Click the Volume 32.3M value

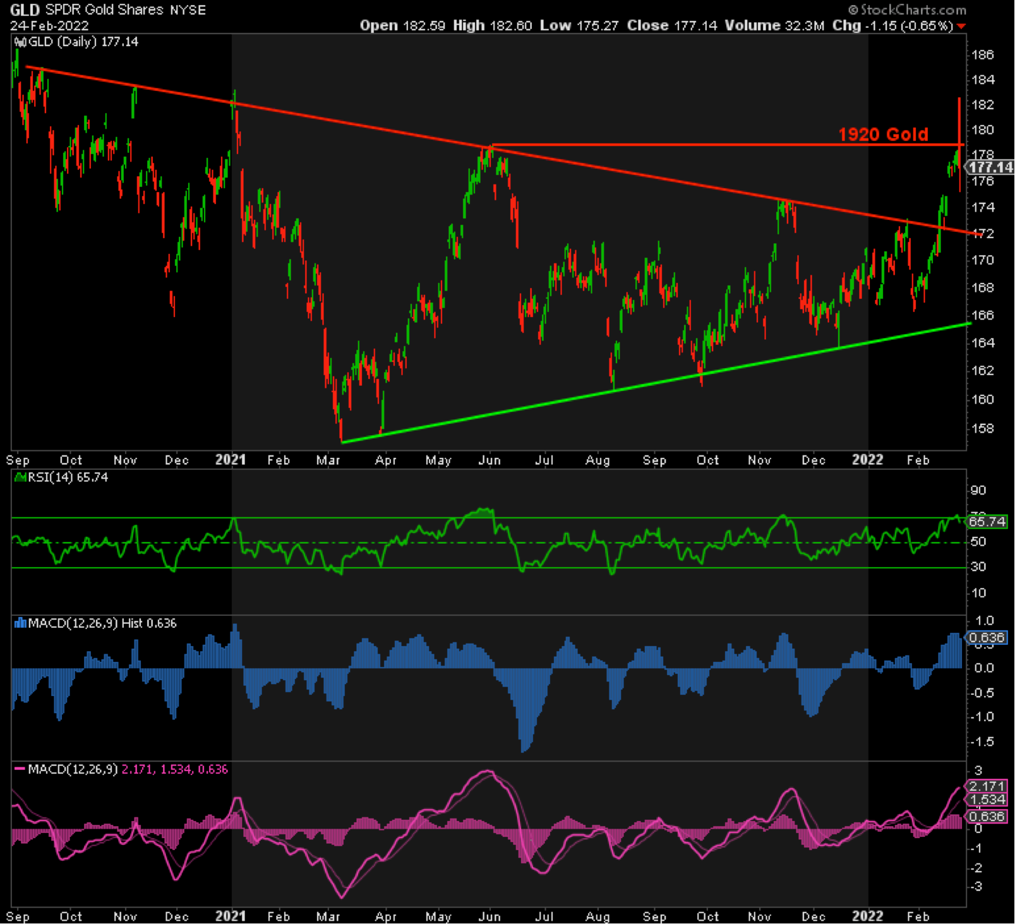774,26
